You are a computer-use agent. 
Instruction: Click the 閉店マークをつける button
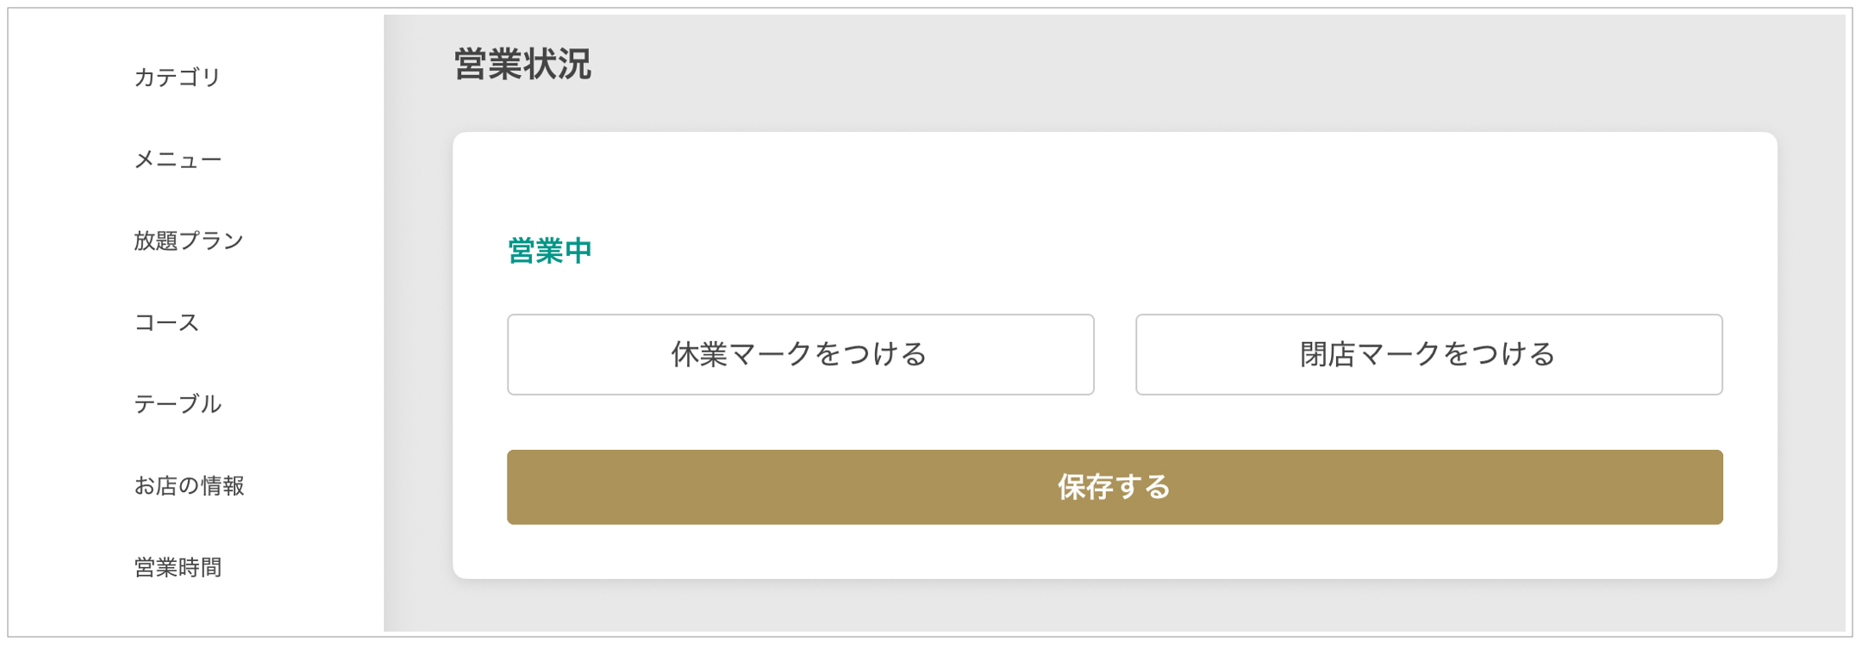(x=1428, y=354)
